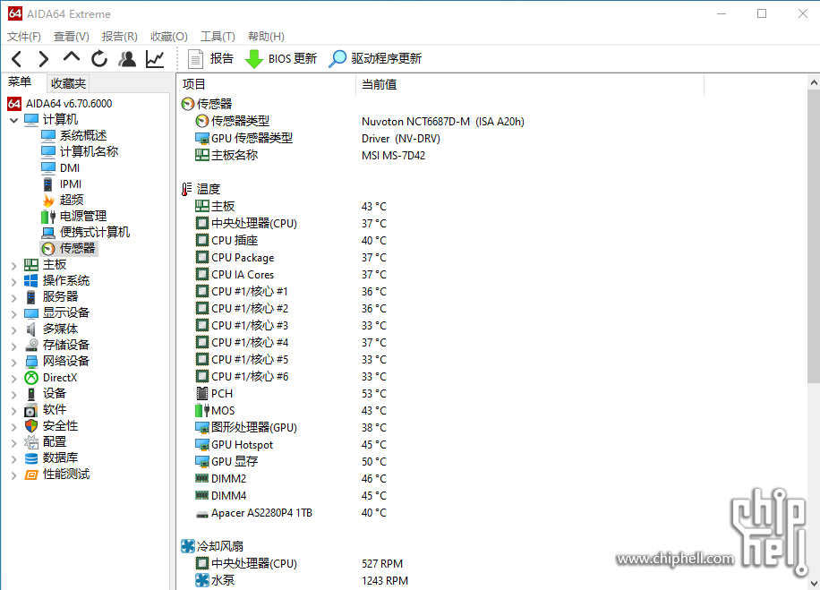The image size is (820, 590).
Task: Click the 设备 tree icon
Action: 31,394
